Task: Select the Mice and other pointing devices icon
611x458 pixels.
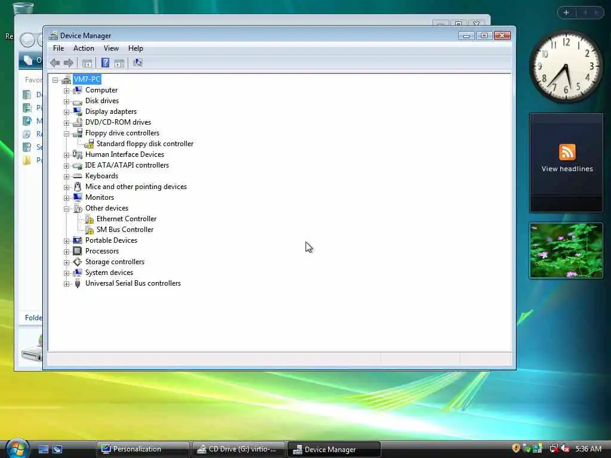Action: click(78, 187)
